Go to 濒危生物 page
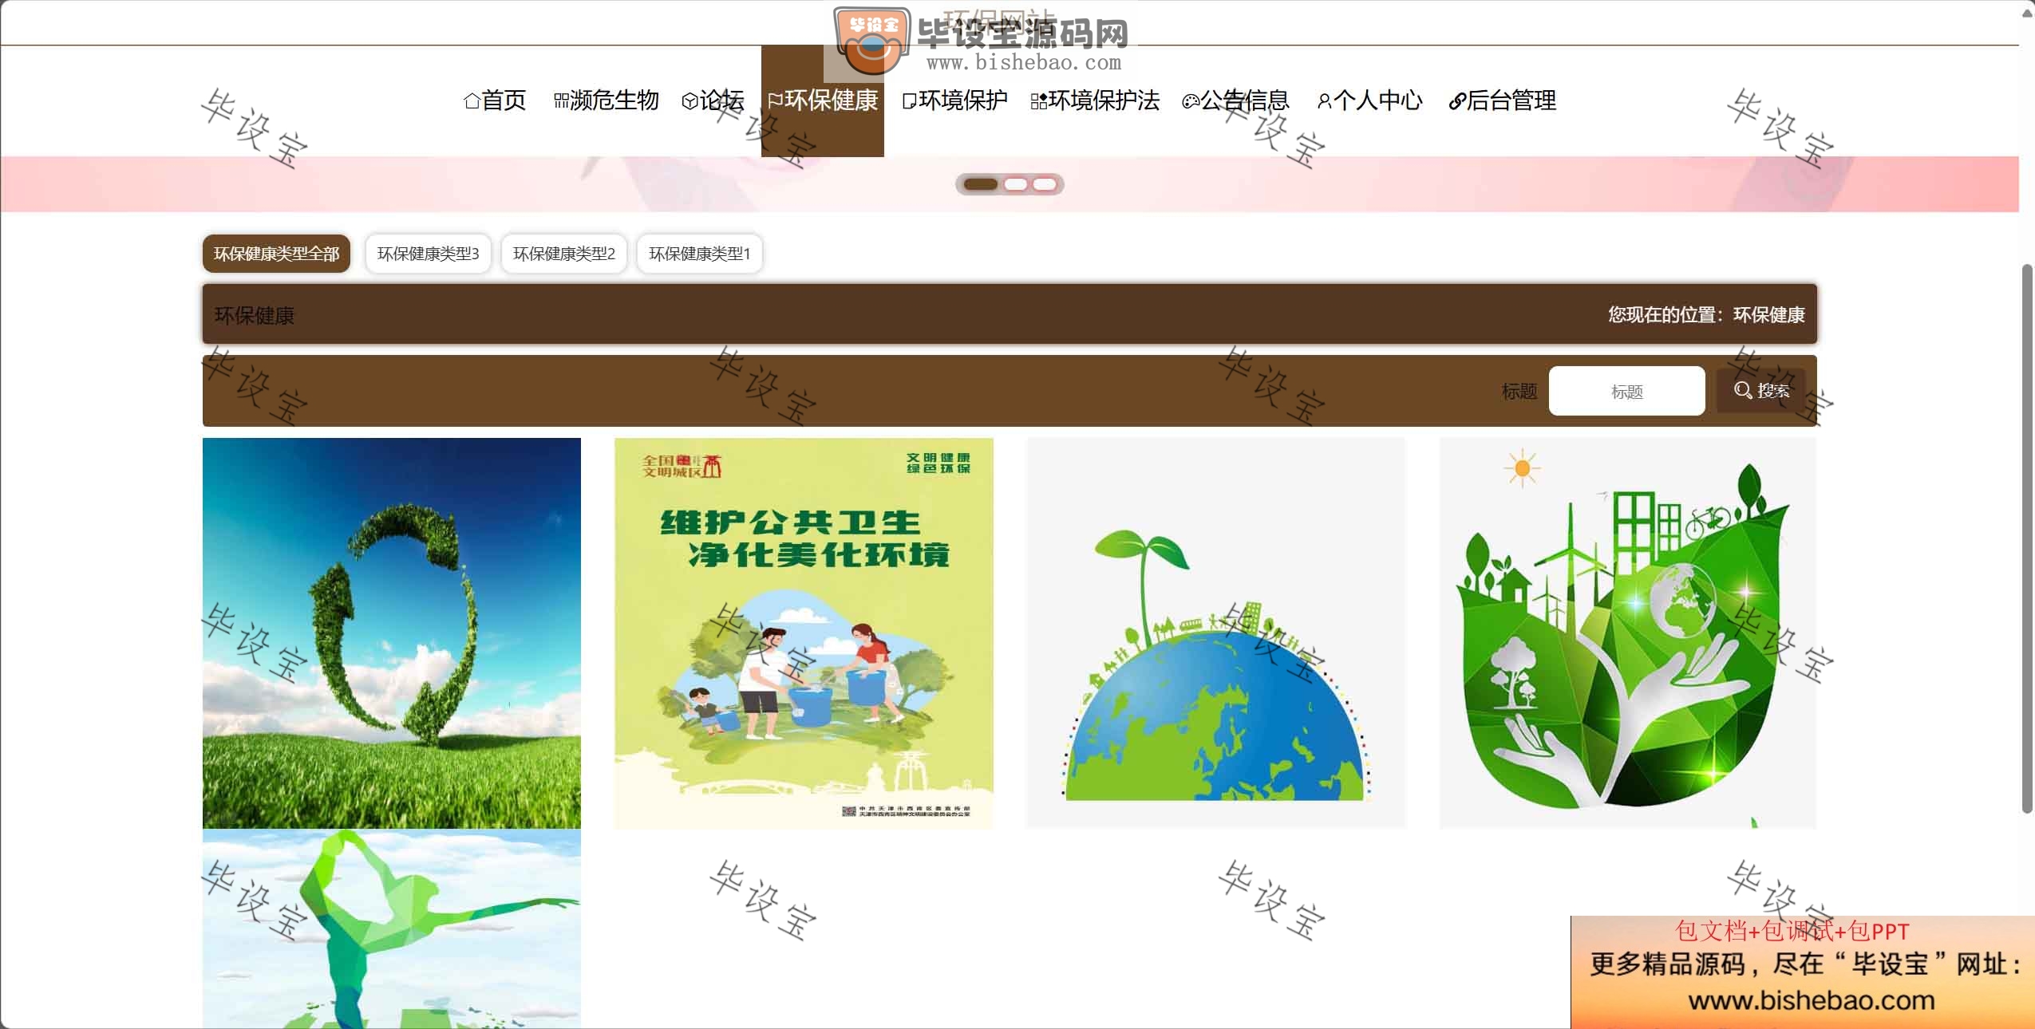 point(607,101)
